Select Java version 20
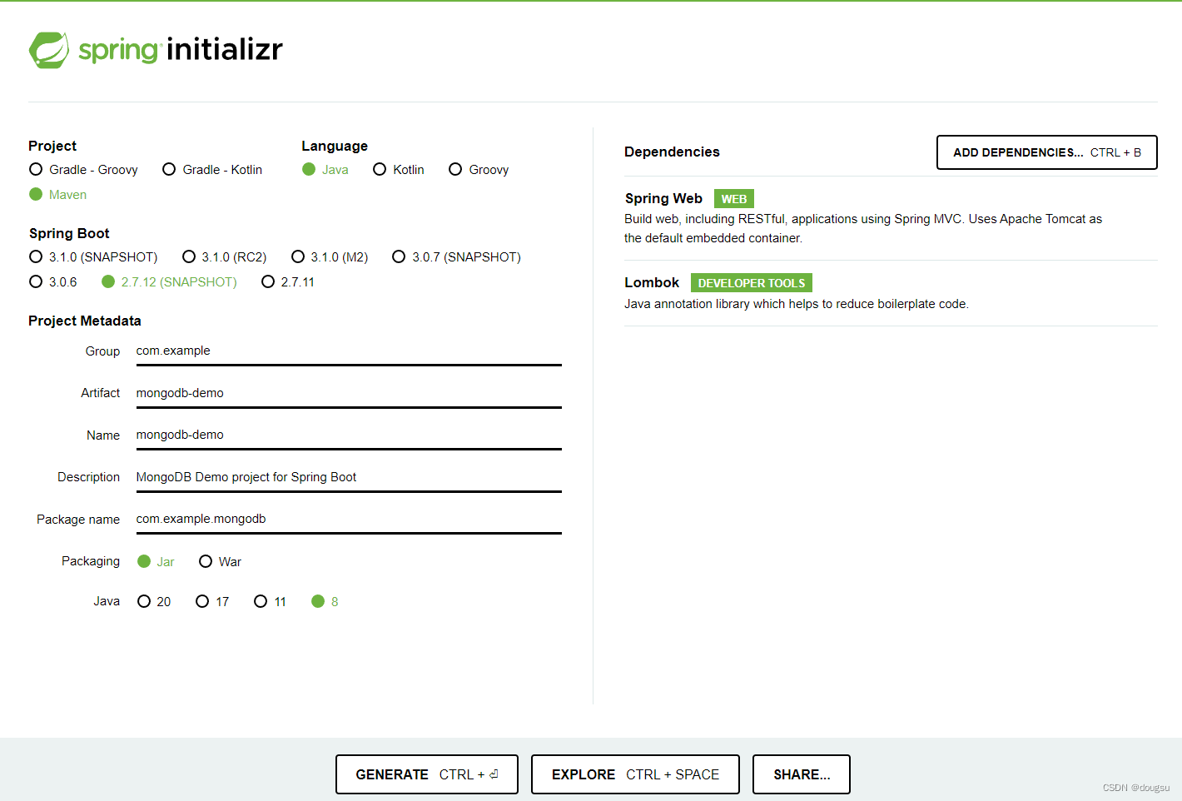The width and height of the screenshot is (1182, 801). [x=154, y=602]
